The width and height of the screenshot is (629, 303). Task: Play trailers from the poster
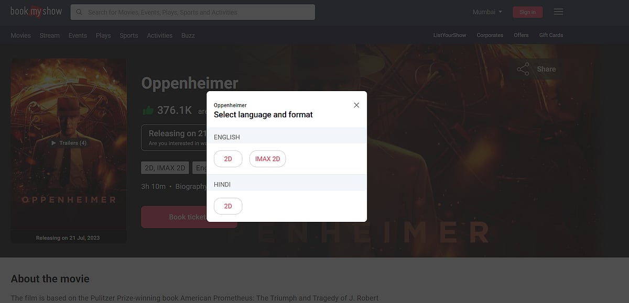pyautogui.click(x=69, y=143)
